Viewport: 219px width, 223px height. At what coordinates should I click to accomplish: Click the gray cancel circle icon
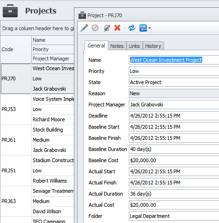[95, 28]
